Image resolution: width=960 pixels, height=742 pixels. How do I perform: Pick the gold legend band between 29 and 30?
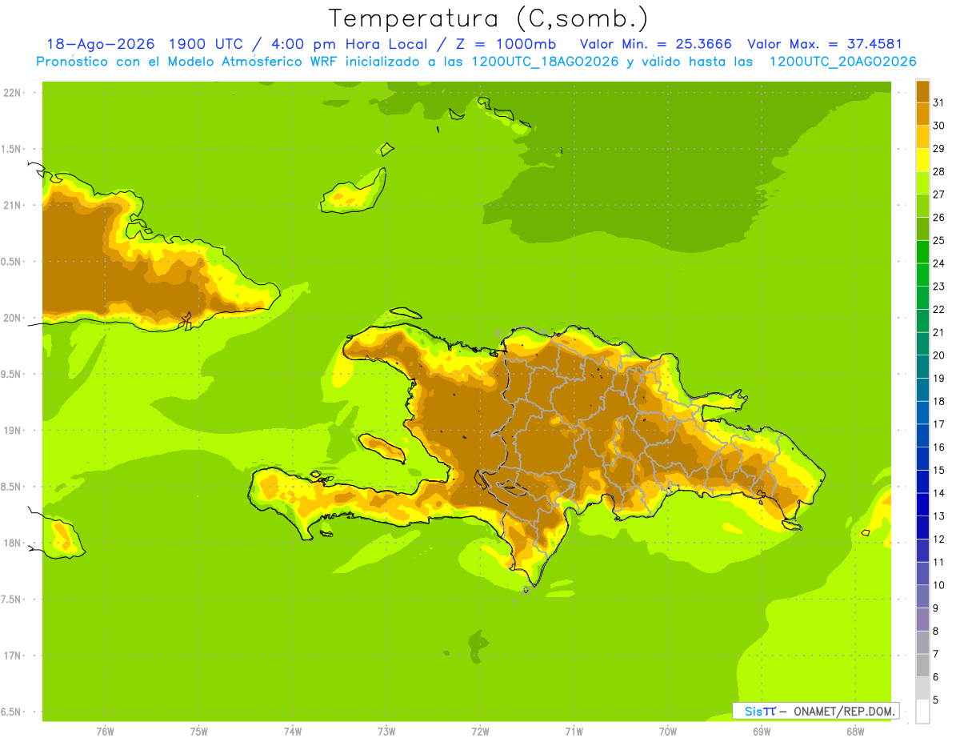pos(922,137)
